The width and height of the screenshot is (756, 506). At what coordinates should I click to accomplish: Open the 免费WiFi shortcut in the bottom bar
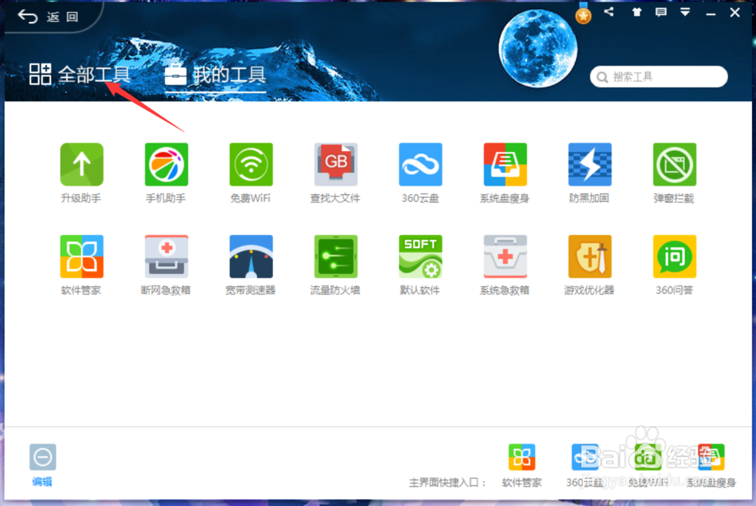click(648, 457)
